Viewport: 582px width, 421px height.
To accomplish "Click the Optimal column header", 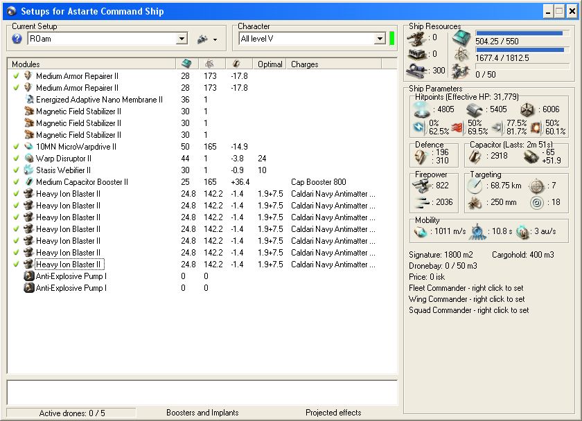I will coord(270,64).
